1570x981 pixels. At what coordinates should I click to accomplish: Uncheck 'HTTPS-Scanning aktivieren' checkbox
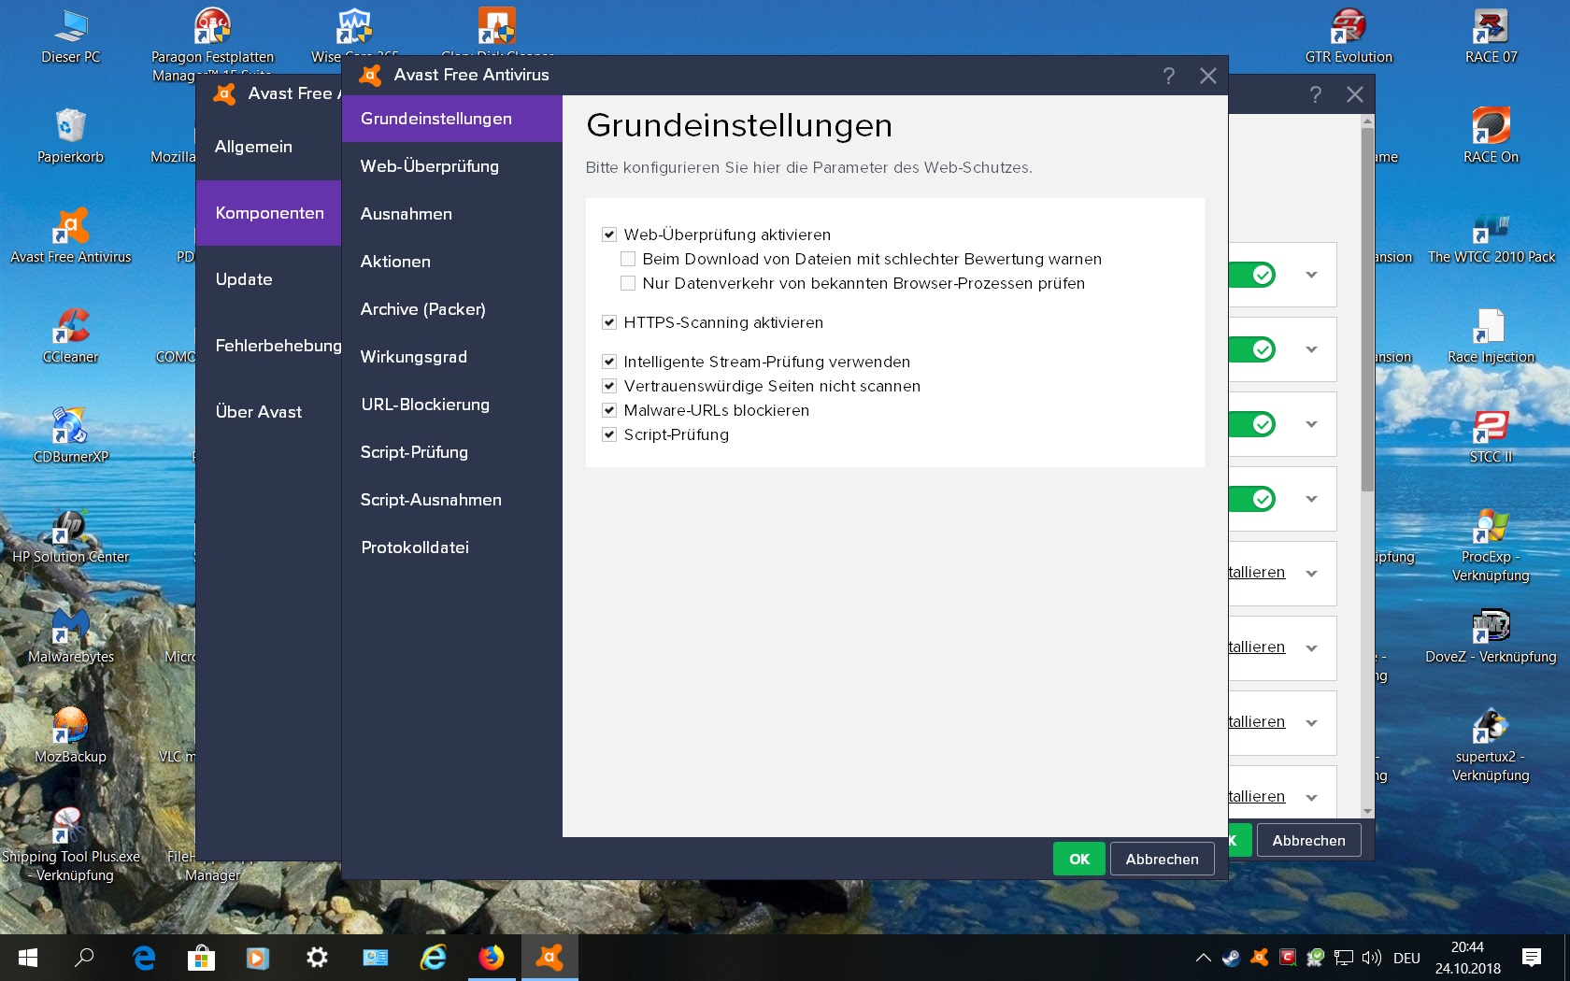point(609,322)
